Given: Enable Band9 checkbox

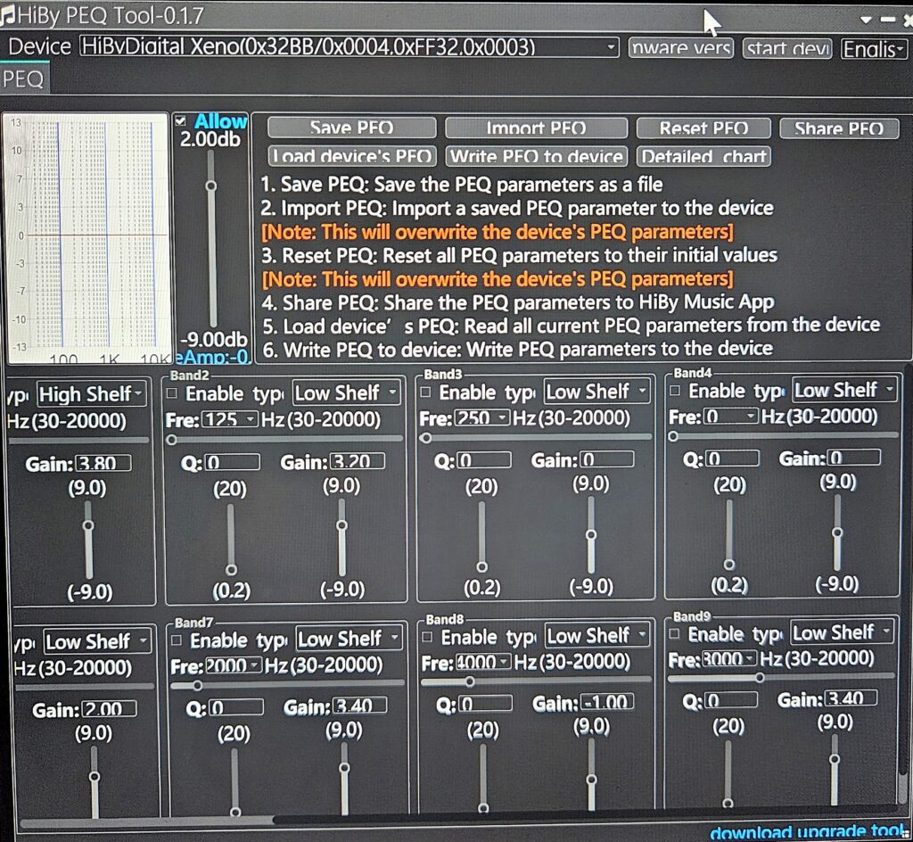Looking at the screenshot, I should click(x=674, y=633).
